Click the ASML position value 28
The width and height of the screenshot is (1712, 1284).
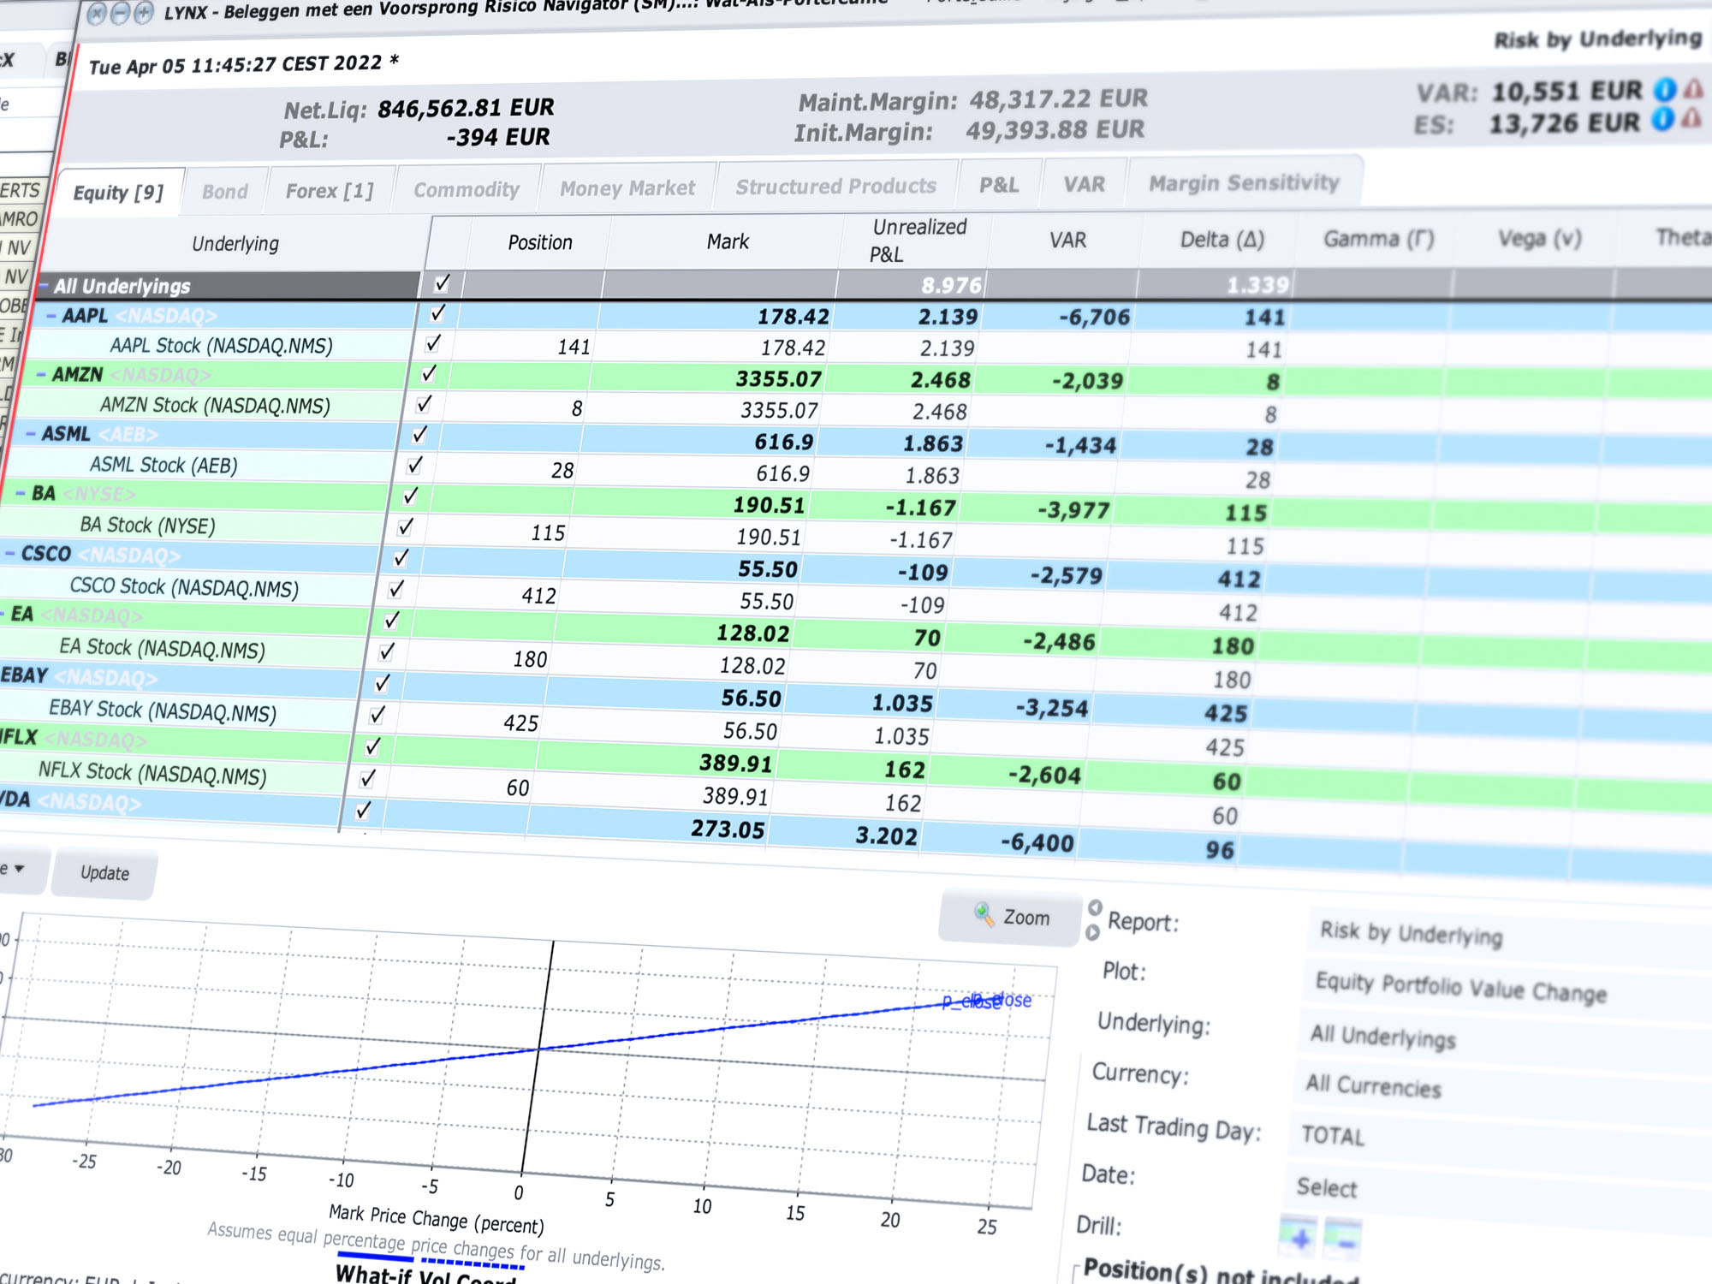562,471
